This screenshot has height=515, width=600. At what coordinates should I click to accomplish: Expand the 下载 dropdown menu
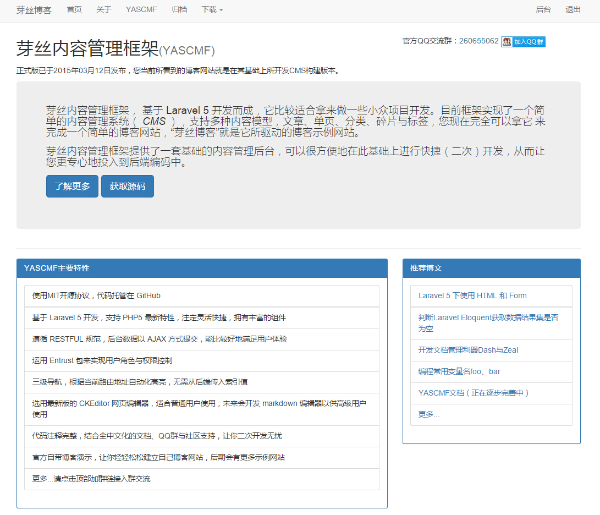(x=212, y=9)
